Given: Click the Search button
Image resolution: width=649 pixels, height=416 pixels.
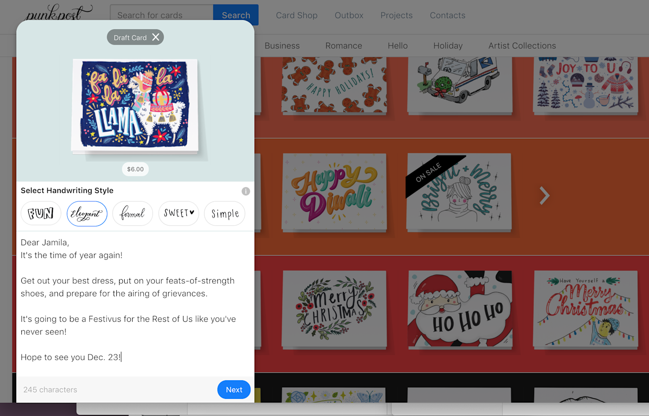Looking at the screenshot, I should coord(235,15).
